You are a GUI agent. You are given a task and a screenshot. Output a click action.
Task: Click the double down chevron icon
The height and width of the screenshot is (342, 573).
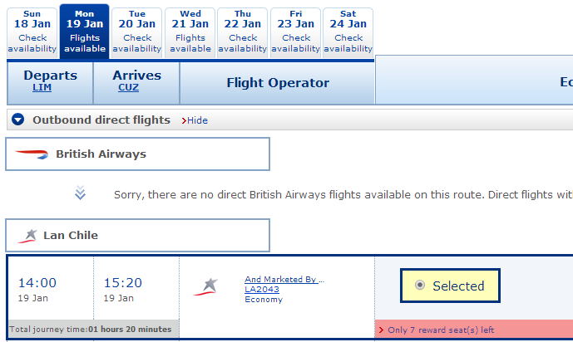80,193
